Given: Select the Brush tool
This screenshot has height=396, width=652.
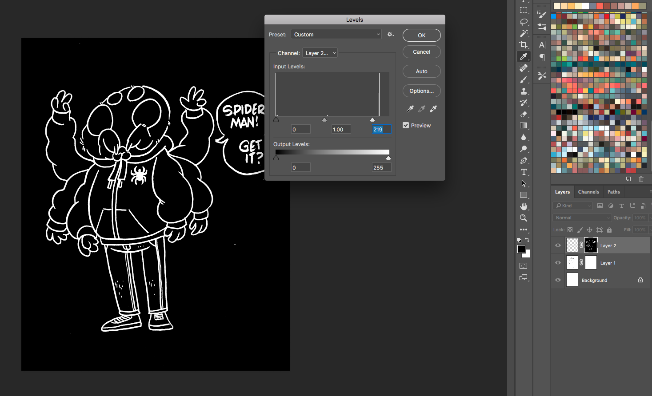Looking at the screenshot, I should [524, 79].
